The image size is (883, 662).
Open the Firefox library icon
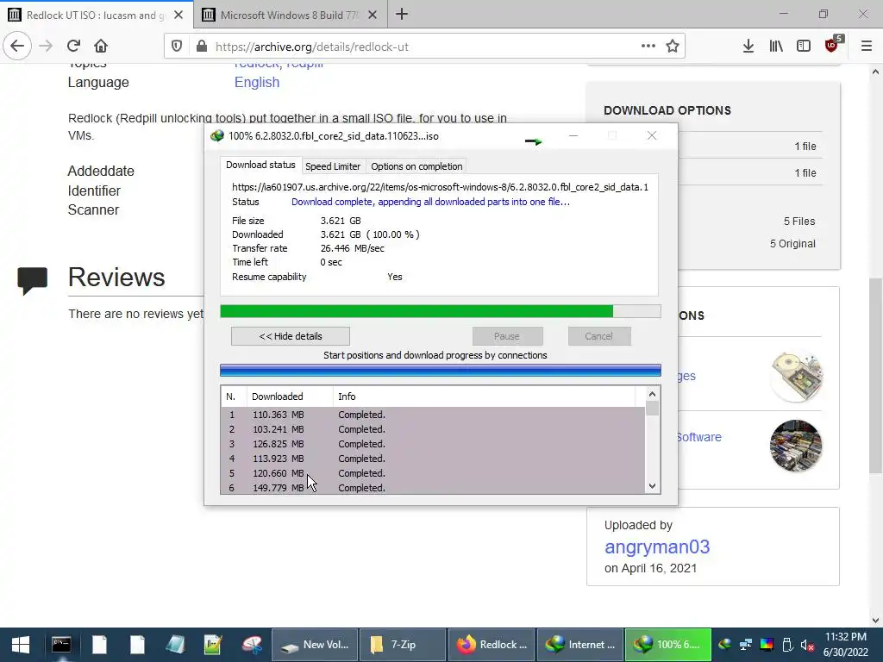pyautogui.click(x=776, y=47)
